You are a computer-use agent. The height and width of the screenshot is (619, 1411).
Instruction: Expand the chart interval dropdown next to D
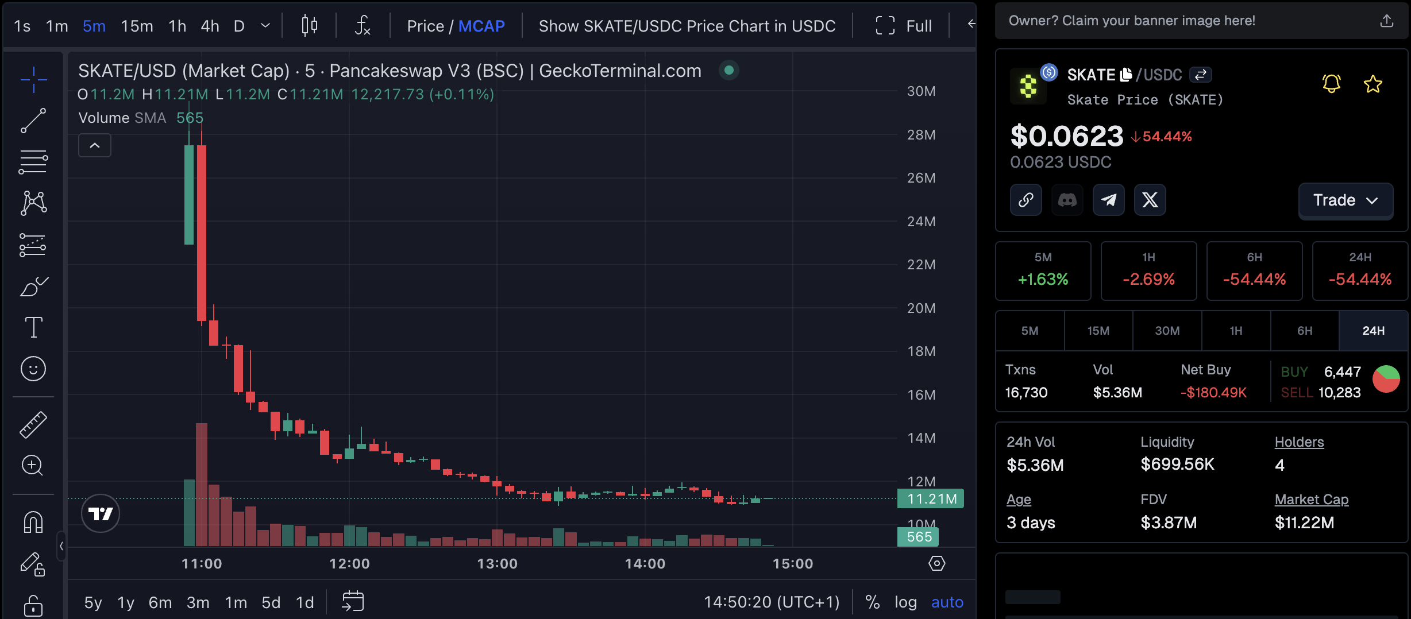265,25
